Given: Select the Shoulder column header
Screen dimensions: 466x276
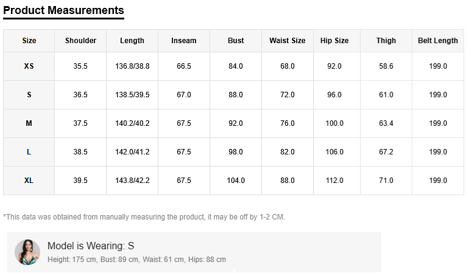Looking at the screenshot, I should point(80,41).
